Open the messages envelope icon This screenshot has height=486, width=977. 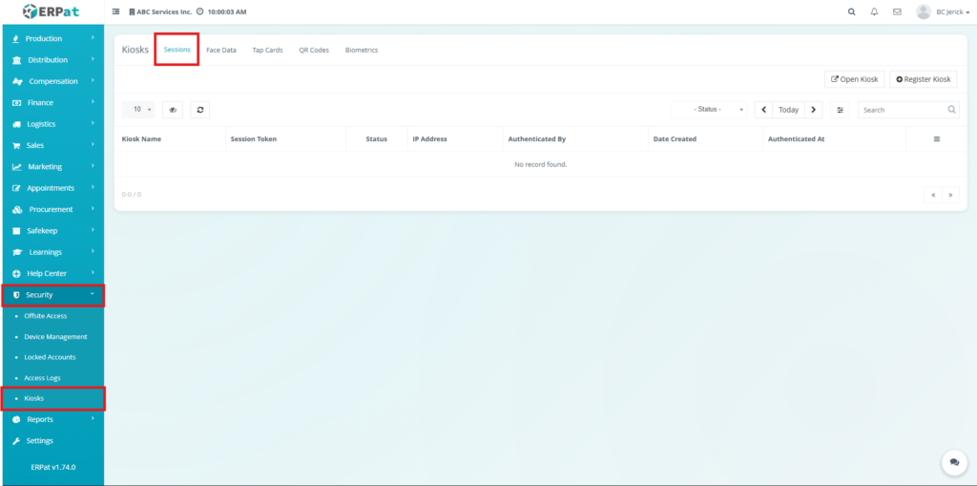point(897,11)
